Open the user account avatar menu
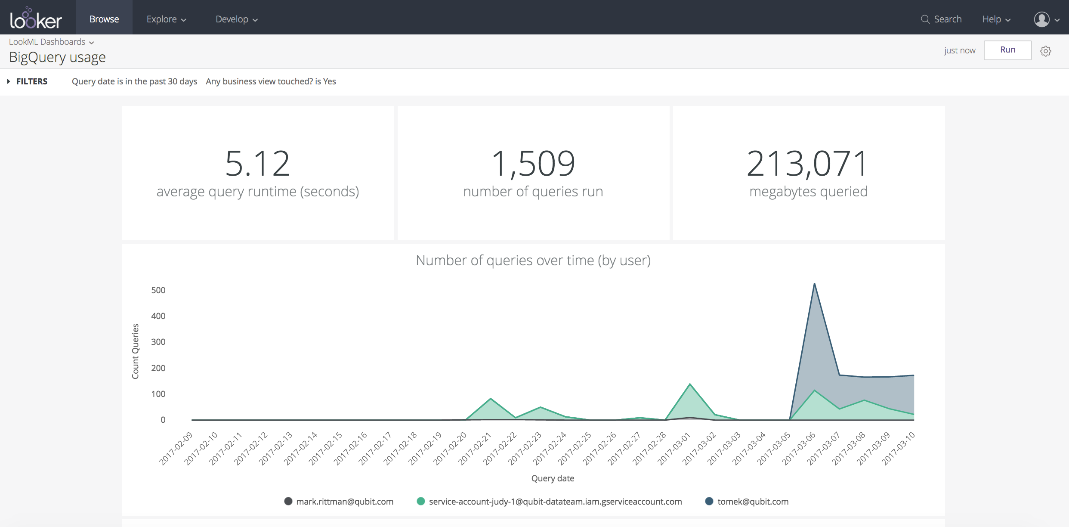This screenshot has height=527, width=1069. click(x=1047, y=19)
